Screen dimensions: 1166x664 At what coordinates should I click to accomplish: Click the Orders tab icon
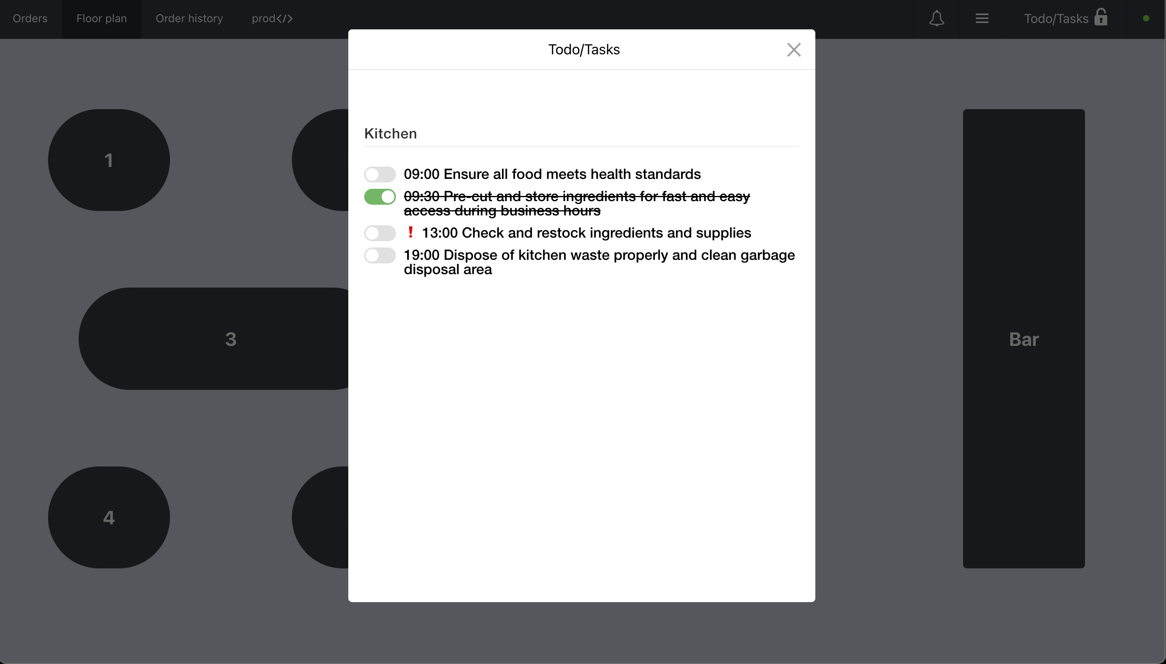pyautogui.click(x=30, y=17)
